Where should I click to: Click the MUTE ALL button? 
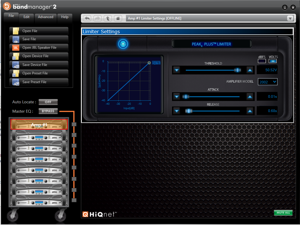coord(283,213)
